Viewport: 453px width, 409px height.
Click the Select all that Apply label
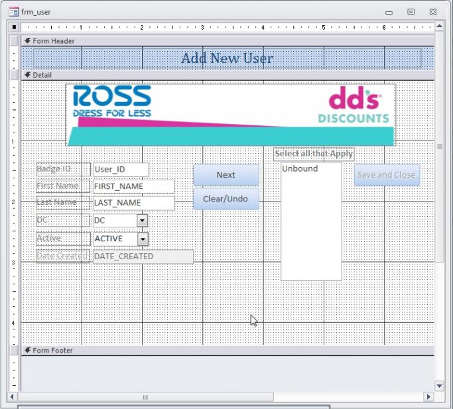click(314, 154)
